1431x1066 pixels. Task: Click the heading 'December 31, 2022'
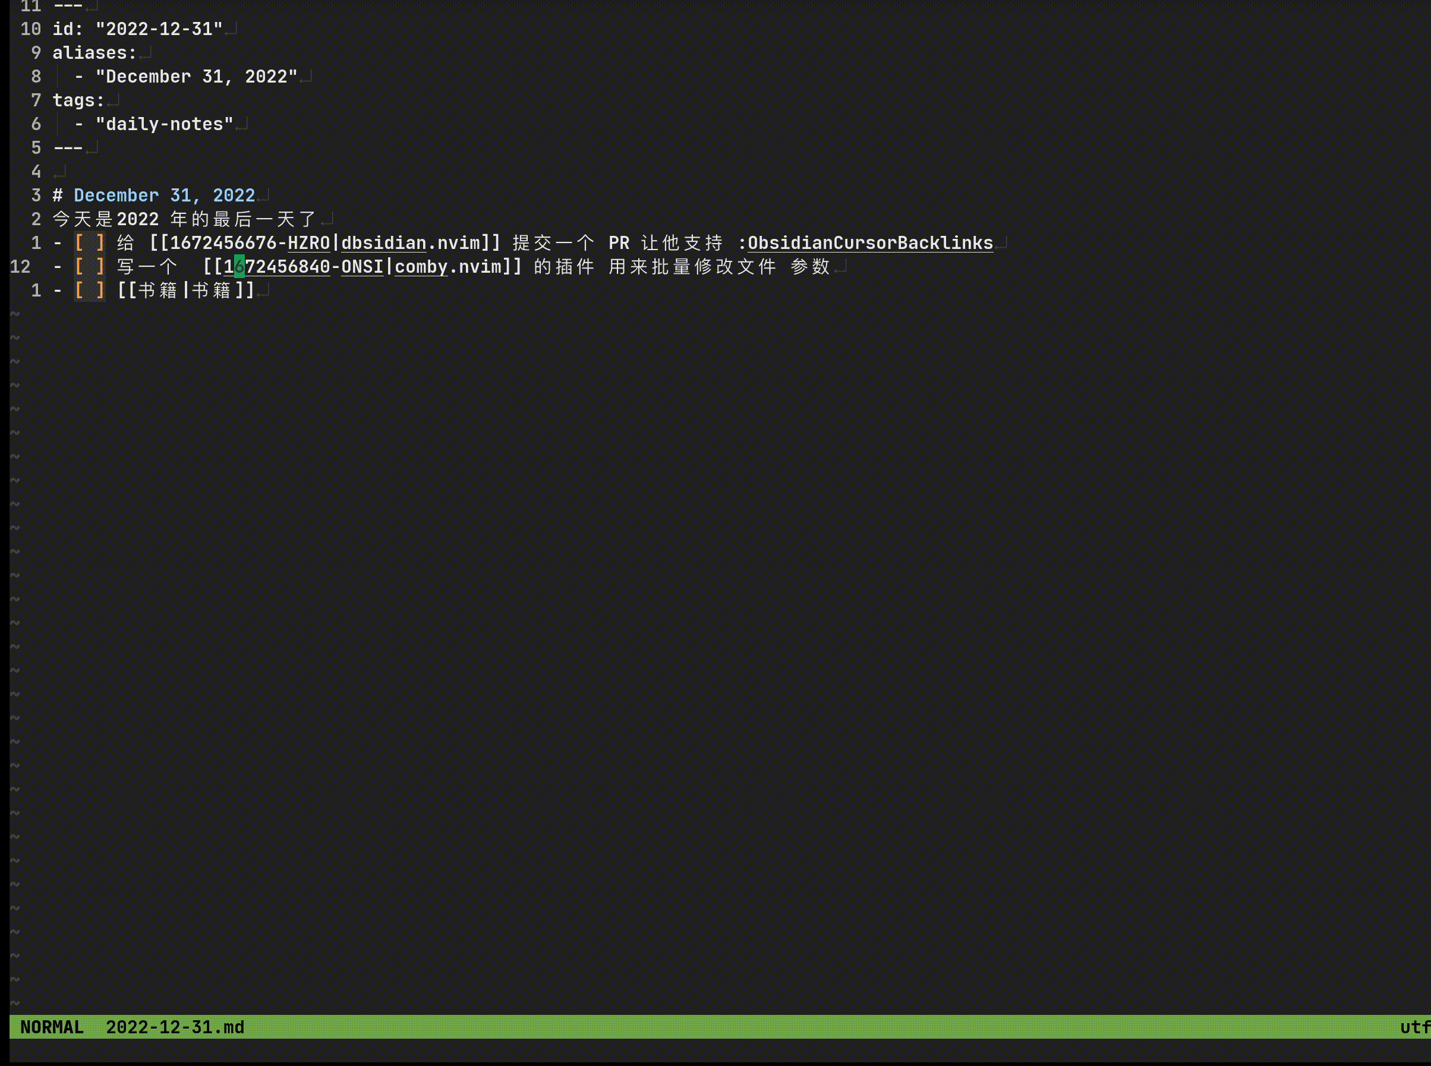click(165, 195)
